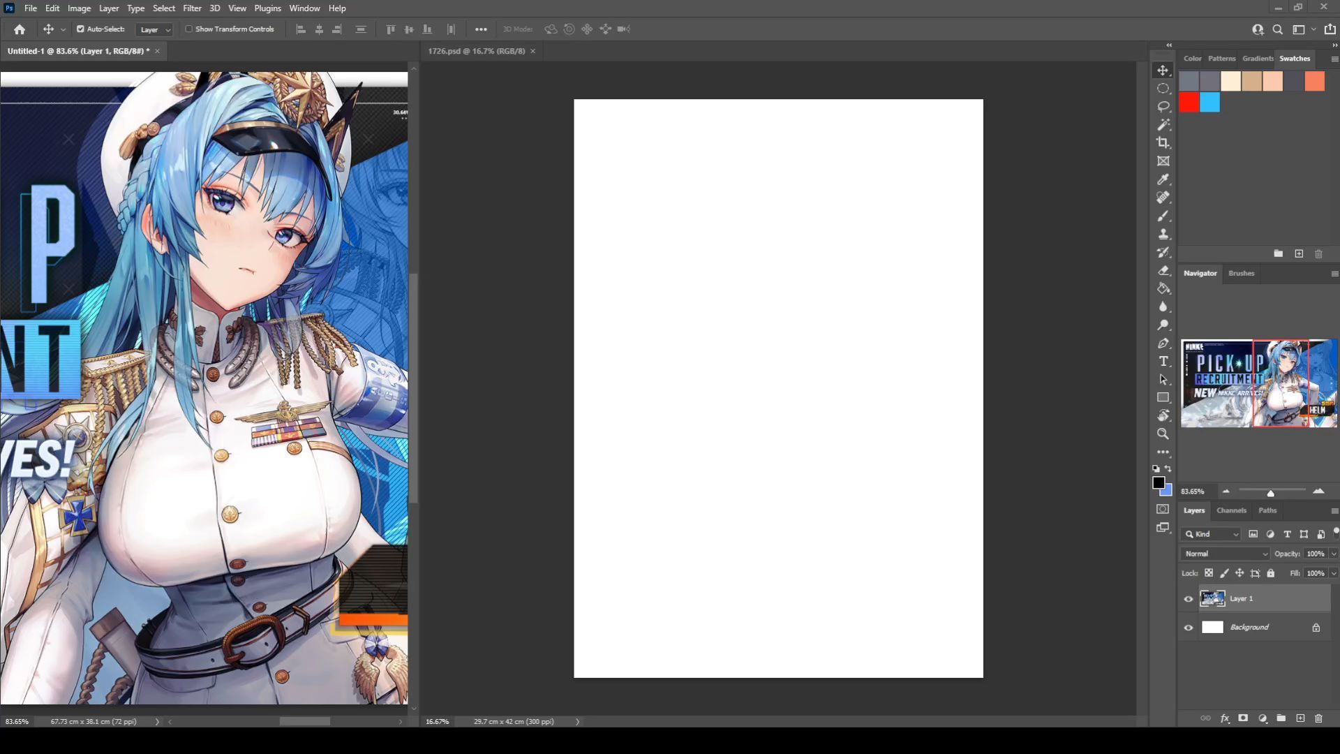This screenshot has height=754, width=1340.
Task: Click the Navigator preview thumbnail
Action: pos(1259,383)
